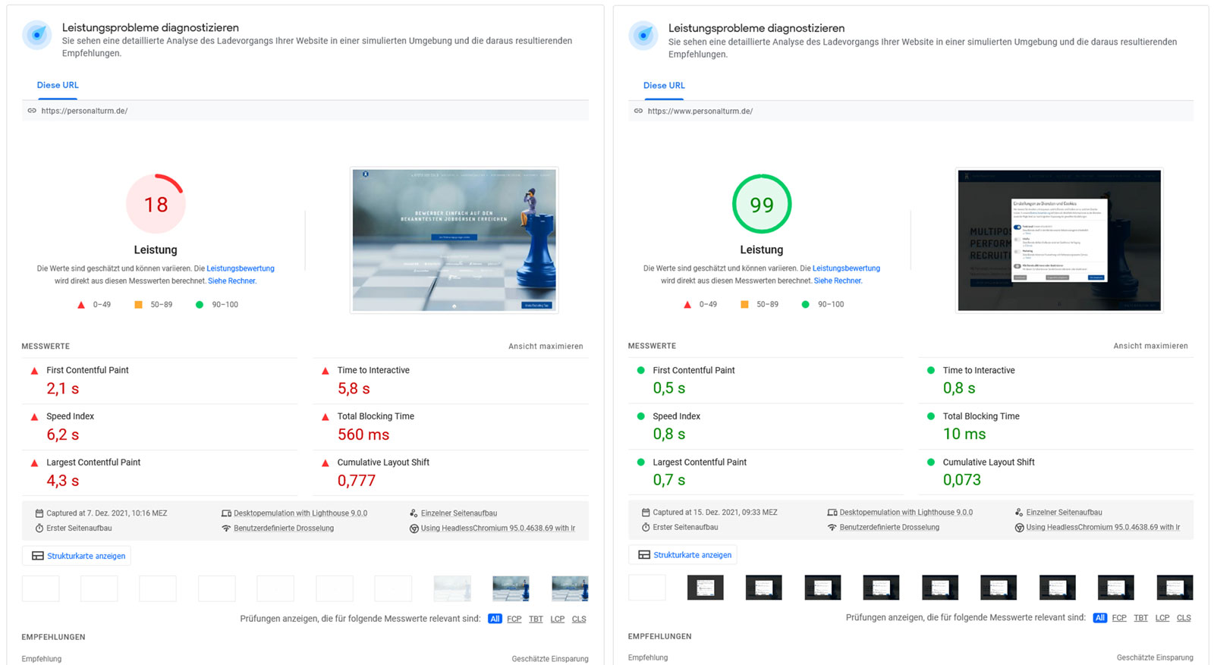Viewport: 1214px width, 665px height.
Task: Click the right panel diagnose performance icon
Action: 643,36
